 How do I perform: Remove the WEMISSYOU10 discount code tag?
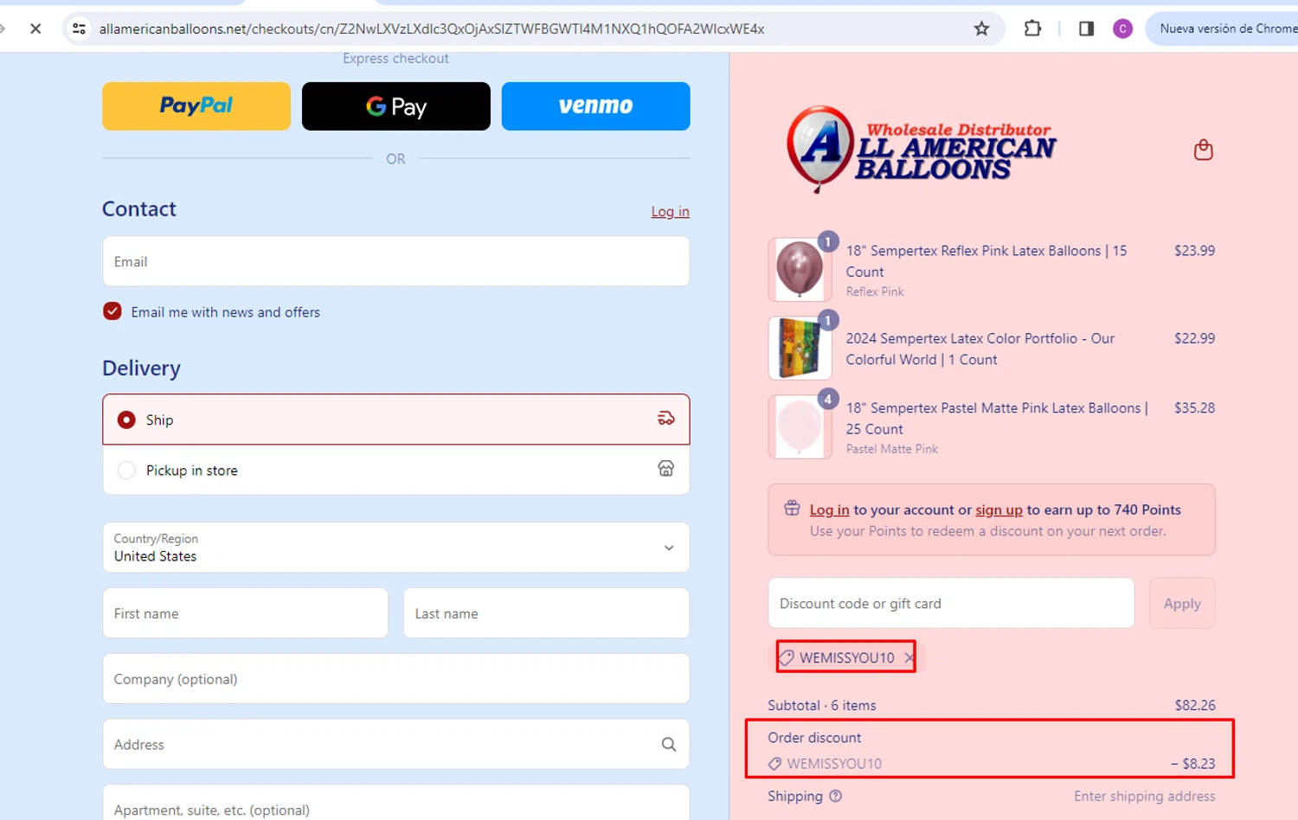[x=909, y=657]
